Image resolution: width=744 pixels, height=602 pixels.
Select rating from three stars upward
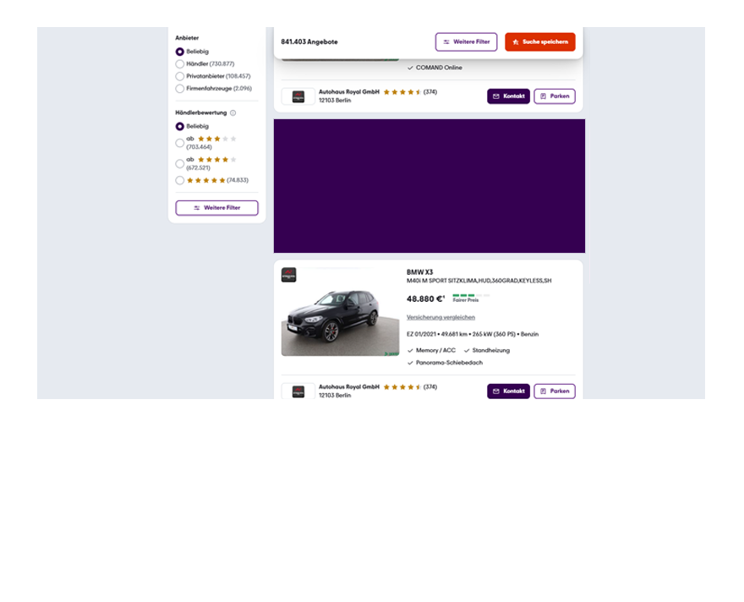(180, 143)
